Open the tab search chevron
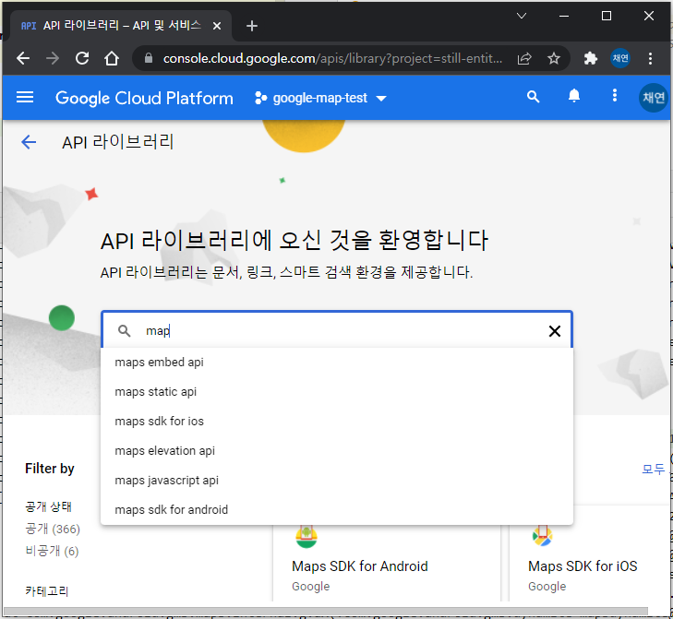 tap(522, 16)
